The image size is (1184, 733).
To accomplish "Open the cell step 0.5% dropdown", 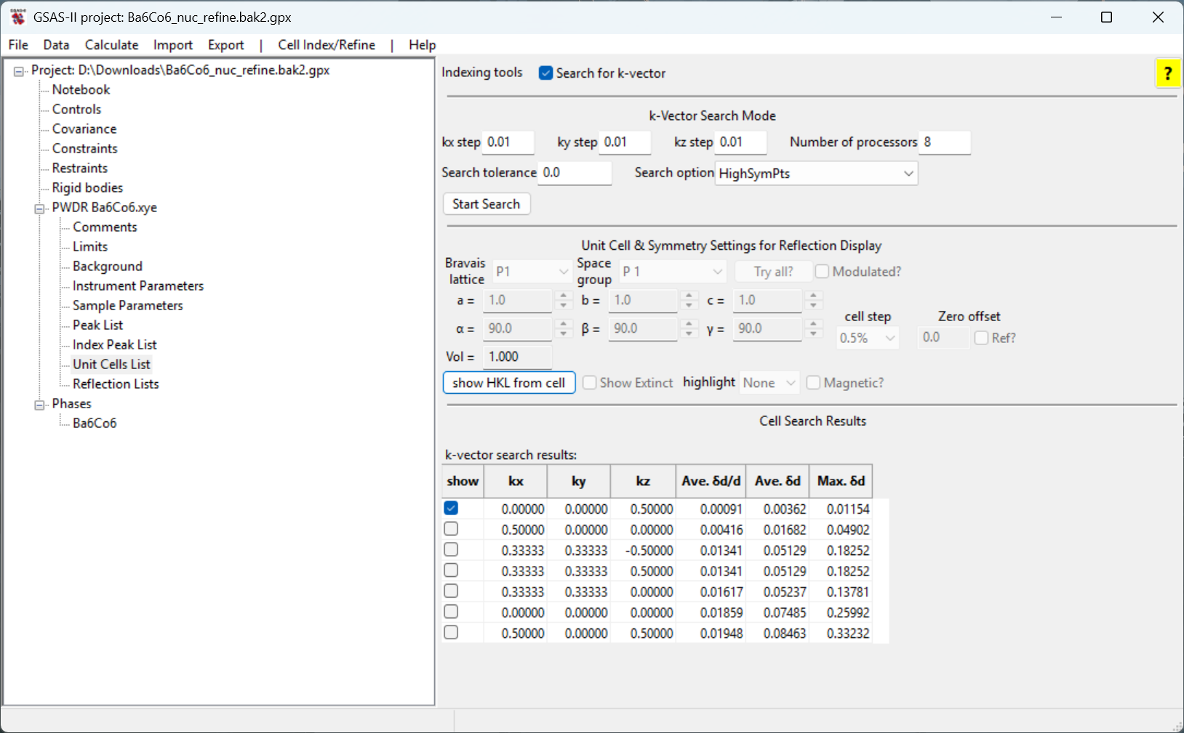I will (868, 338).
